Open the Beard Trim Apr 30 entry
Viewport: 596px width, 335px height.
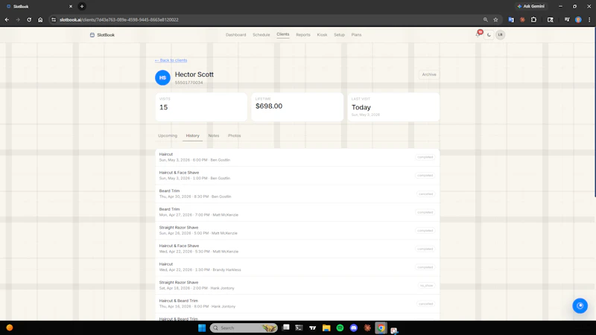click(297, 194)
